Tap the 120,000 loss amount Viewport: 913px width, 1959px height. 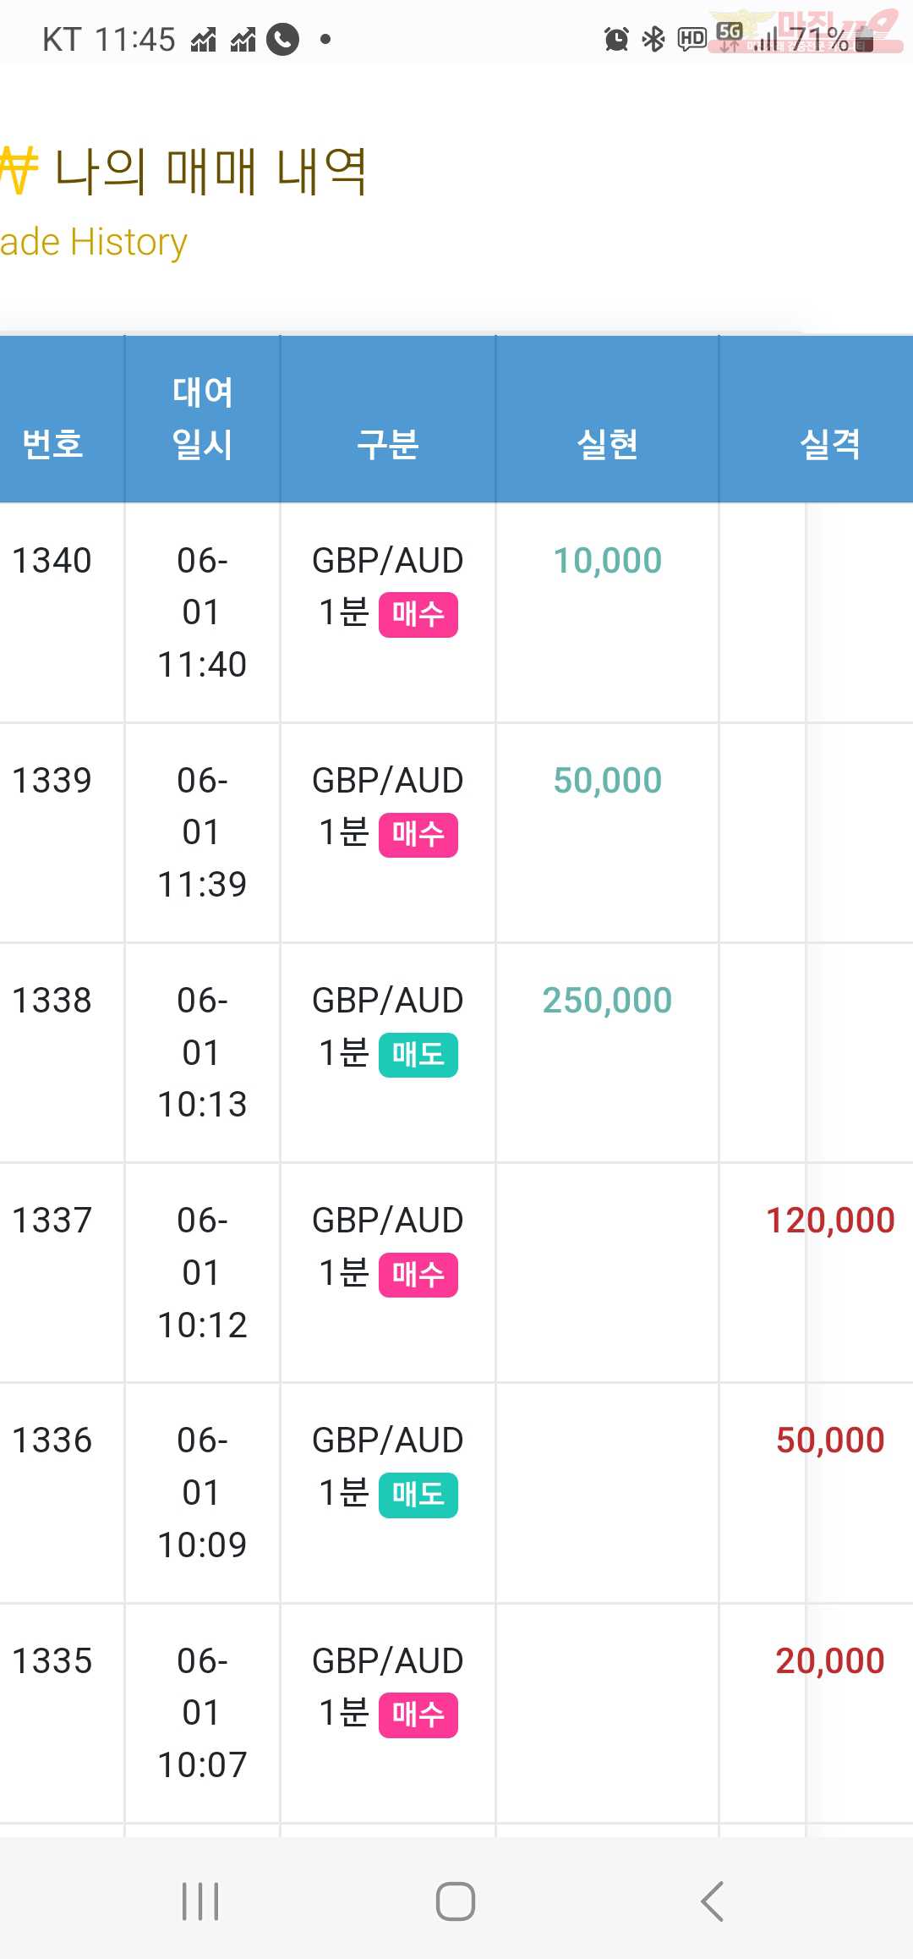tap(829, 1220)
